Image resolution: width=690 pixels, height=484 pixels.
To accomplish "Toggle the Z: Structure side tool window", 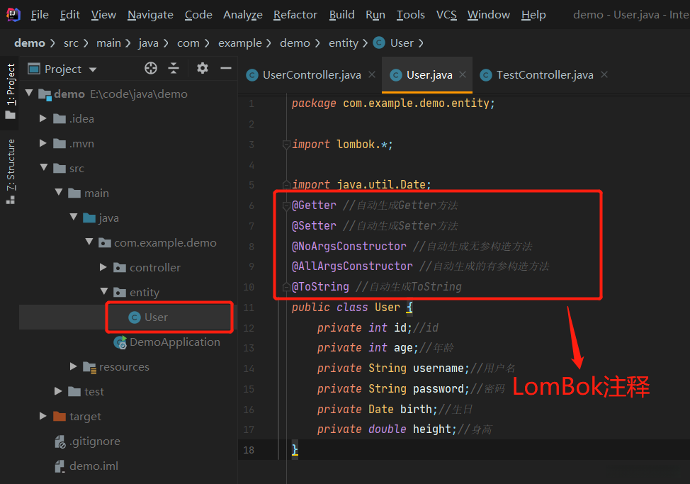I will (x=11, y=171).
